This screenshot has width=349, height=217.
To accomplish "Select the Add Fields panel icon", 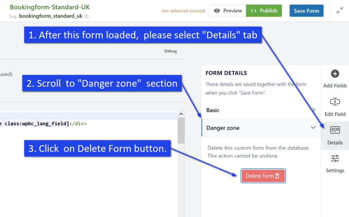I will 335,74.
